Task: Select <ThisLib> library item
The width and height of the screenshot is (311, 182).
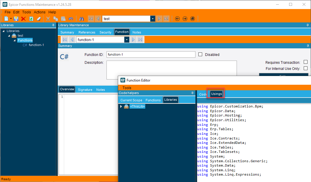Action: click(x=137, y=106)
